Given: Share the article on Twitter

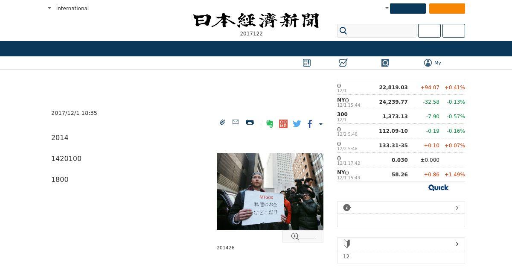Looking at the screenshot, I should pyautogui.click(x=297, y=124).
